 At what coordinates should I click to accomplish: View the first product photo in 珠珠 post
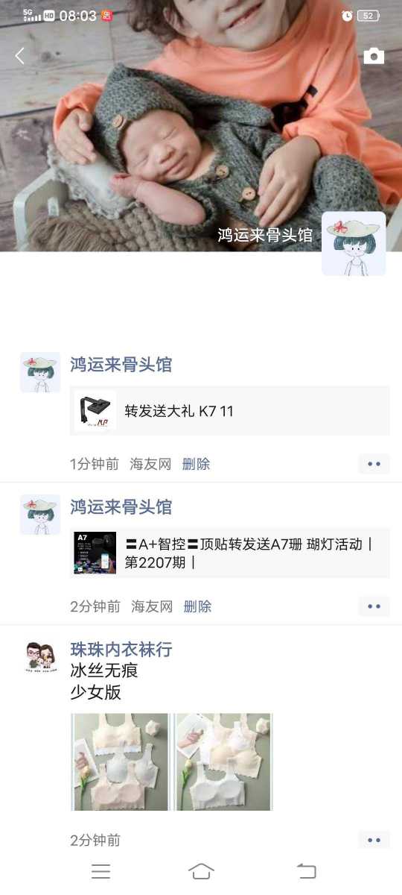(121, 762)
